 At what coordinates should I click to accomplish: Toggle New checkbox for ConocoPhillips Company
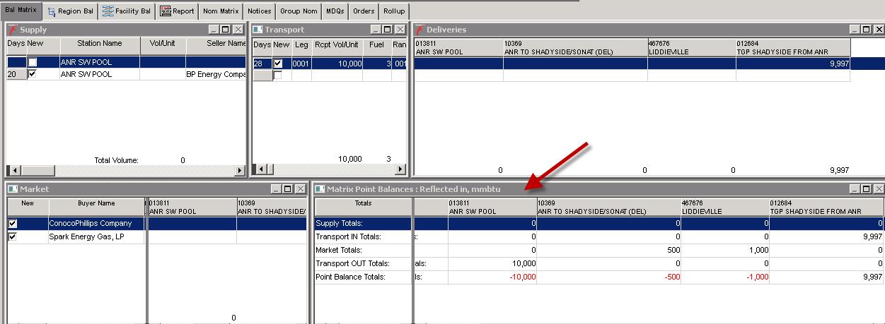click(x=12, y=223)
